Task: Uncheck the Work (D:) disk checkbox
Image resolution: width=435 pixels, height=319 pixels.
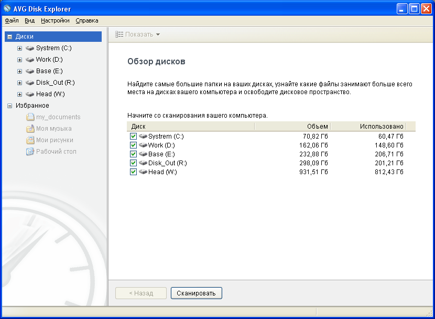Action: tap(134, 145)
